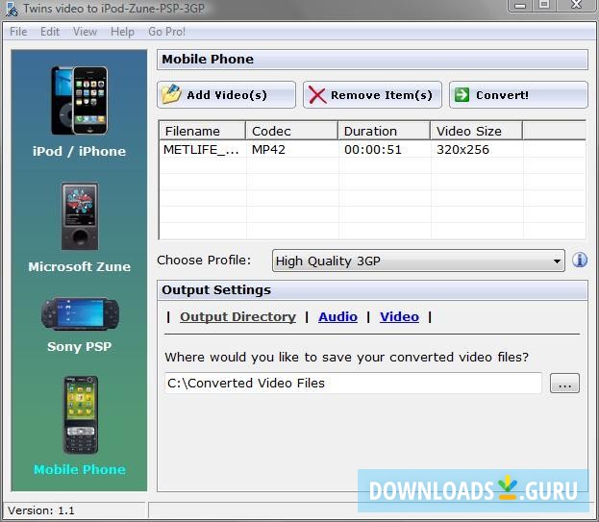Click the Remove Item(s) button
The height and width of the screenshot is (522, 599).
coord(372,95)
